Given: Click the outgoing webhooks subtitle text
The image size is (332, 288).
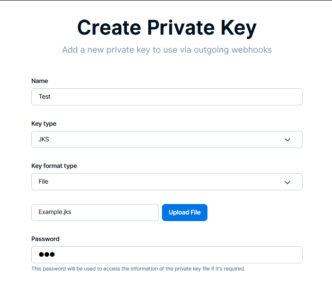Looking at the screenshot, I should pyautogui.click(x=167, y=50).
